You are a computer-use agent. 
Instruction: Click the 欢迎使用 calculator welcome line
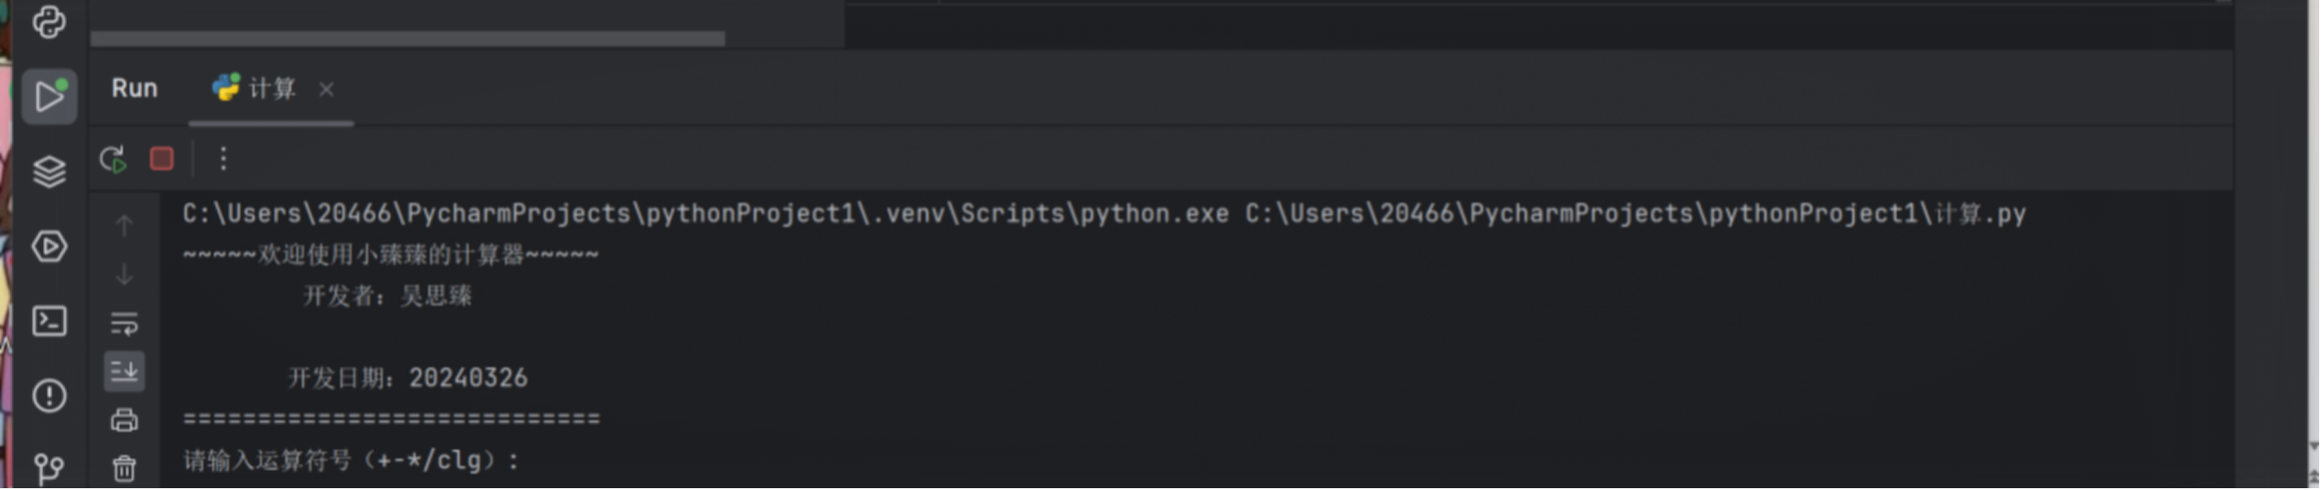391,255
